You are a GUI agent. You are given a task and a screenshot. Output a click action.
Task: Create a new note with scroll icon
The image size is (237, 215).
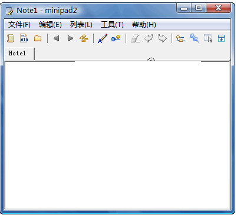[x=11, y=38]
